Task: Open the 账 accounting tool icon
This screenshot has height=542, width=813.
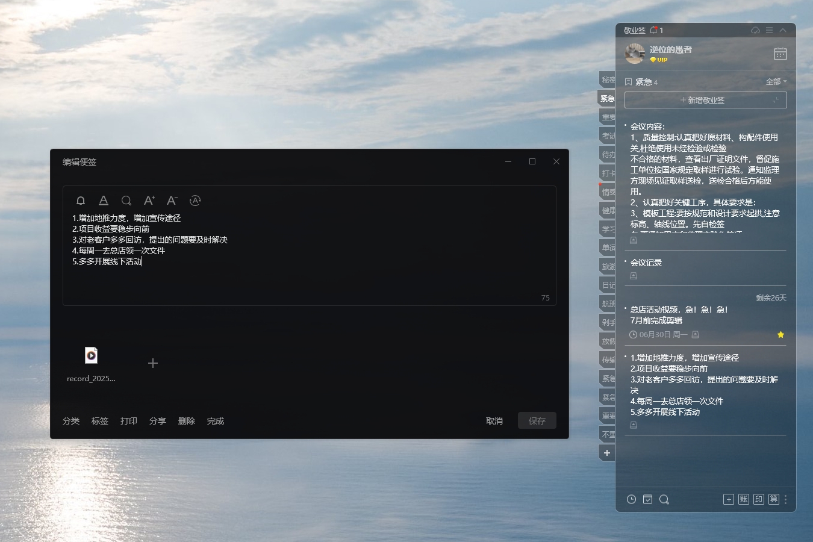Action: [x=744, y=499]
